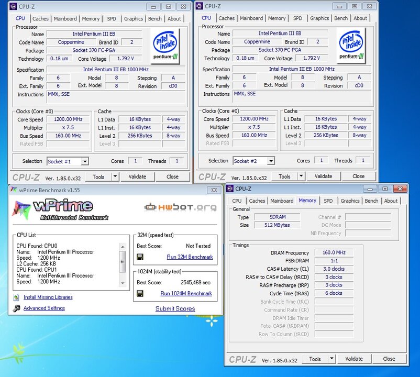Click the Close button in the CPU-Z Memory window
Screen dimensions: 420x377
389,359
